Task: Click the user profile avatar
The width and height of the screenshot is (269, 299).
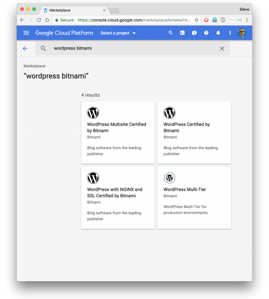Action: point(242,33)
